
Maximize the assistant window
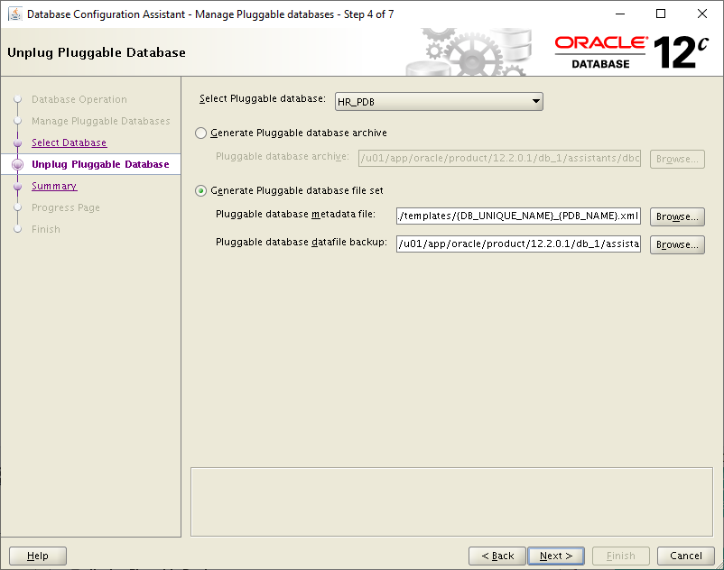661,14
